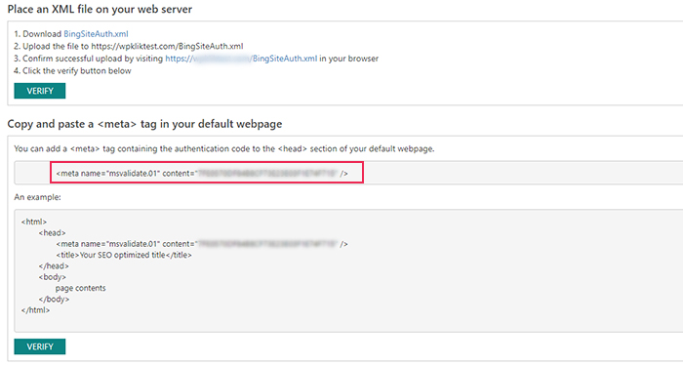683x365 pixels.
Task: Click the </html> closing tag line
Action: (x=35, y=310)
